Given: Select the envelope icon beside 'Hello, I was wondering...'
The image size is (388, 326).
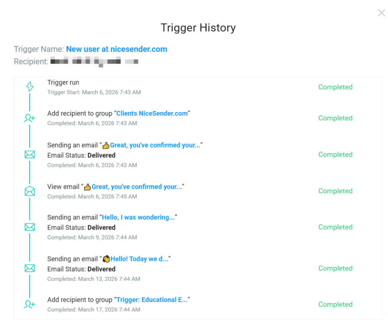Looking at the screenshot, I should (30, 227).
